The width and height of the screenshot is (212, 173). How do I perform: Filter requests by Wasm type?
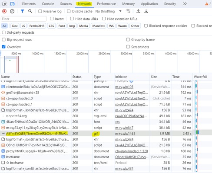[x=123, y=26]
